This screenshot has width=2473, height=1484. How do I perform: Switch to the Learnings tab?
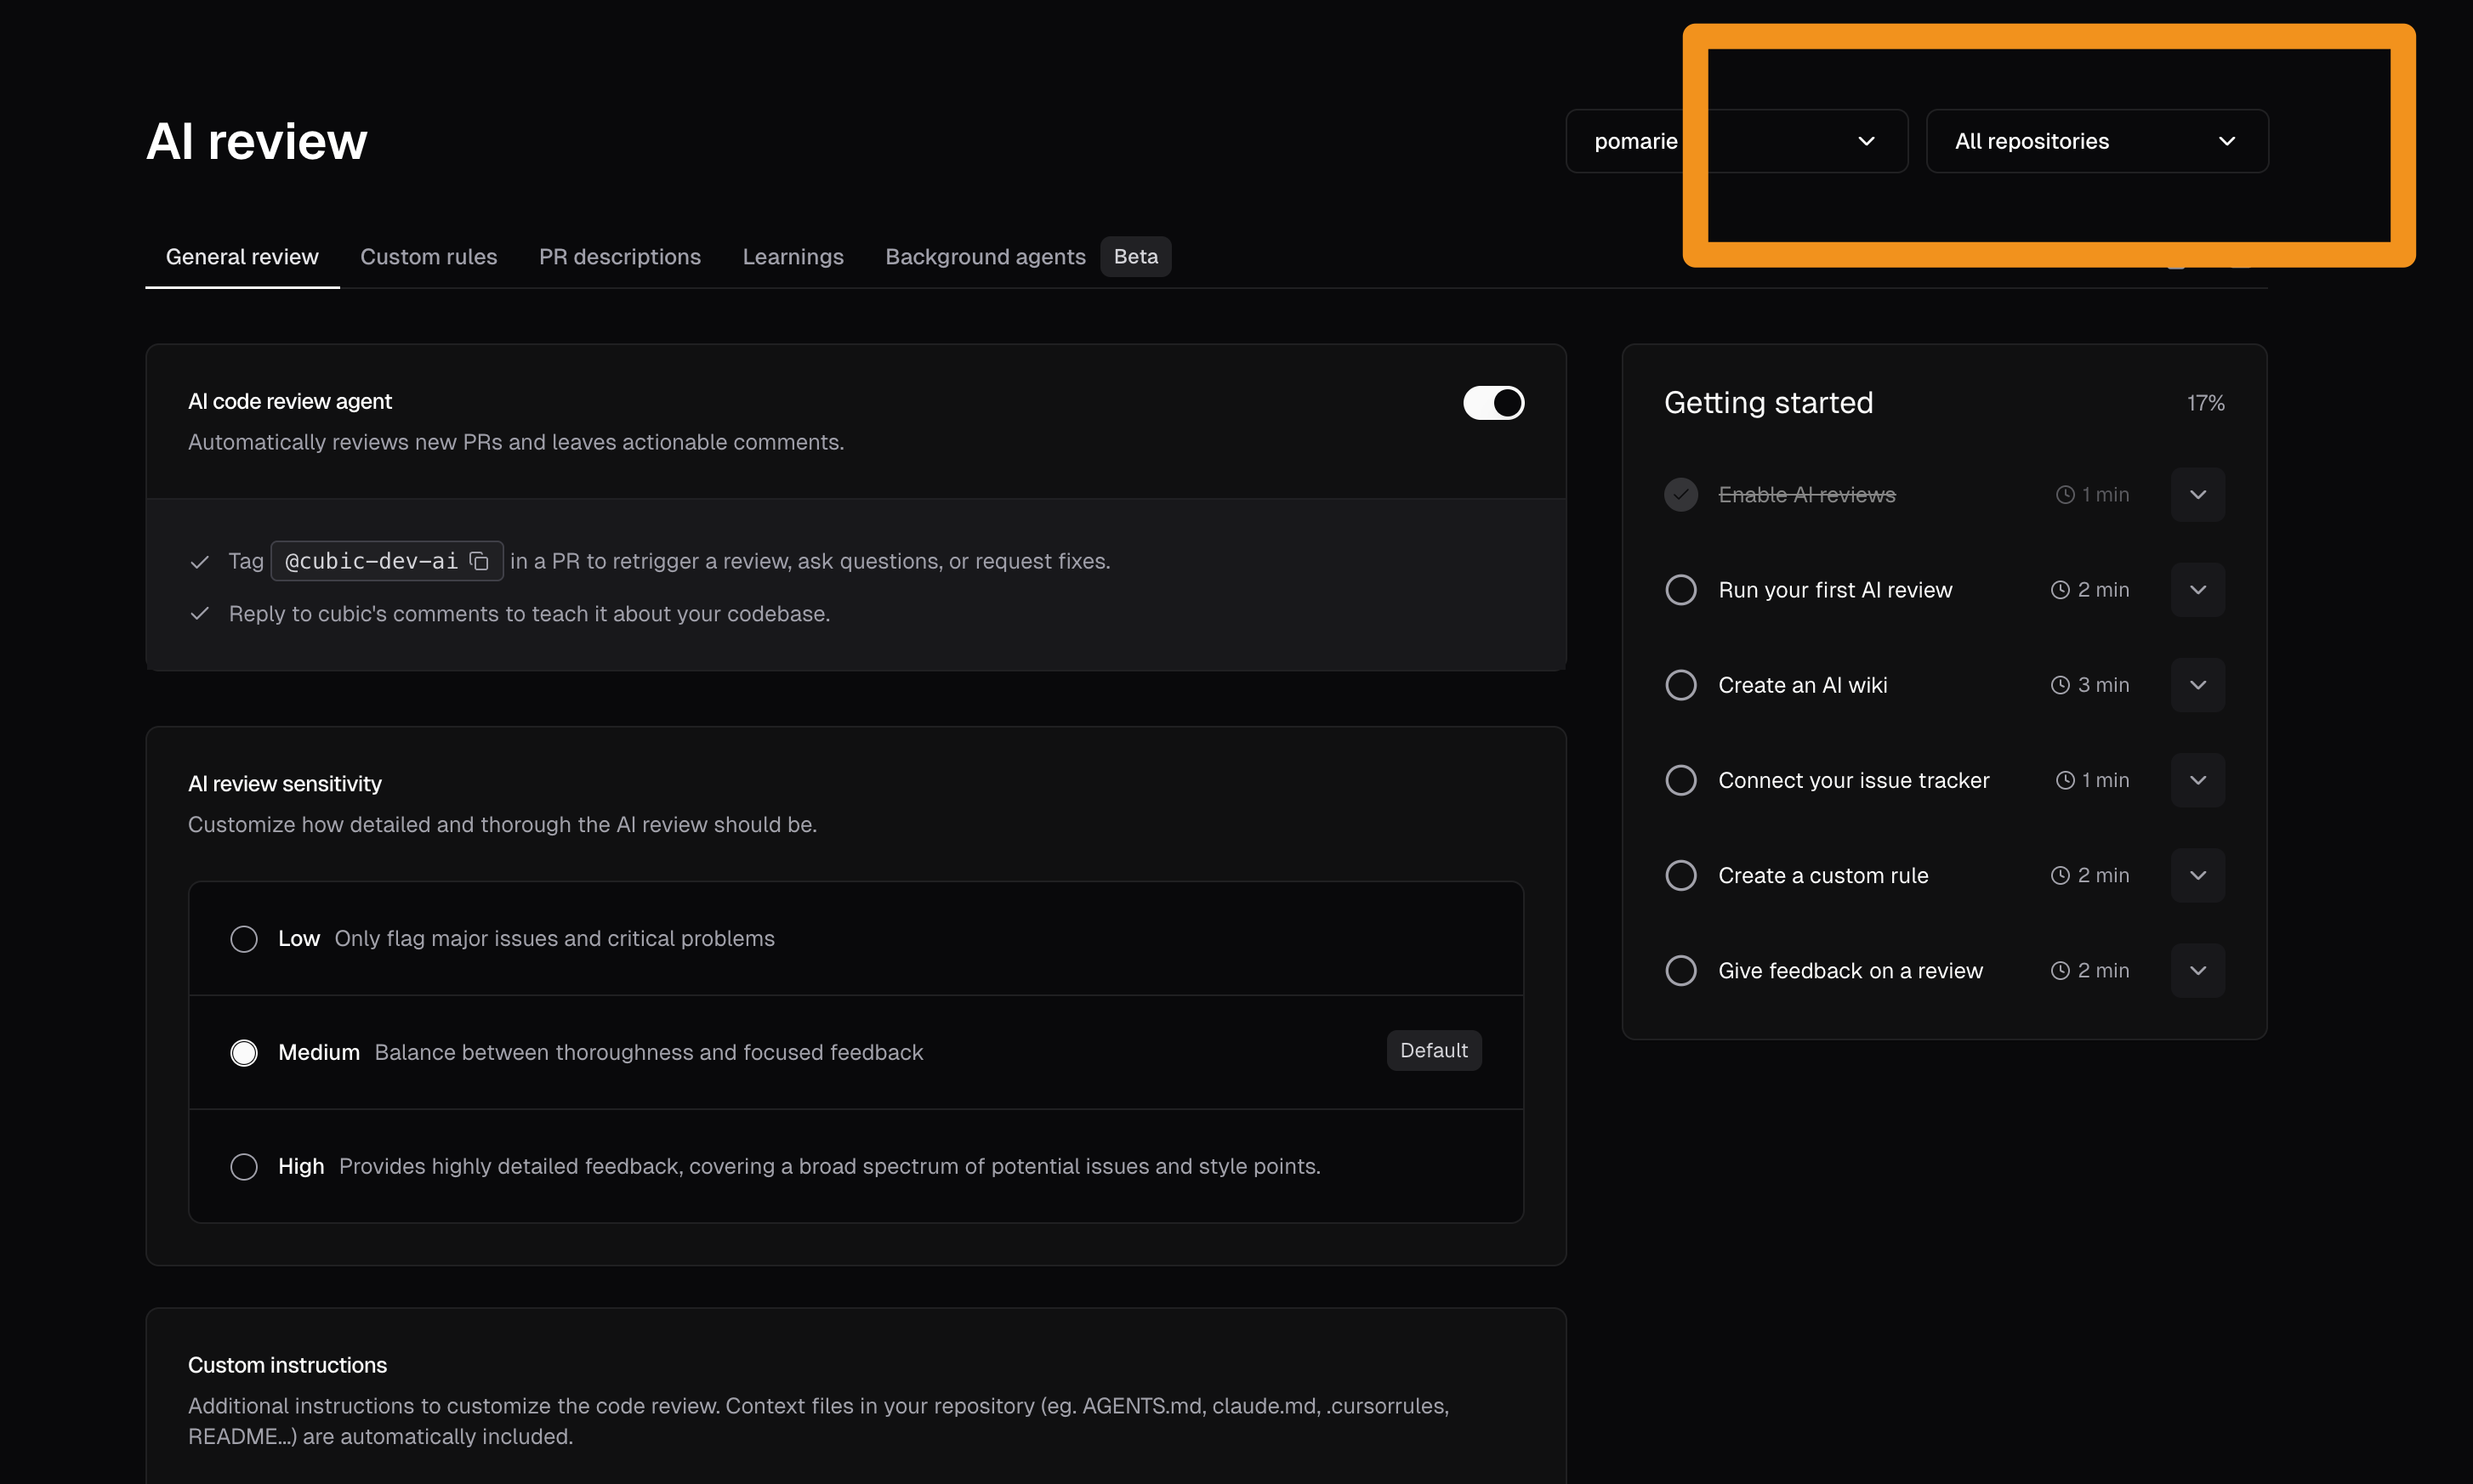coord(793,257)
